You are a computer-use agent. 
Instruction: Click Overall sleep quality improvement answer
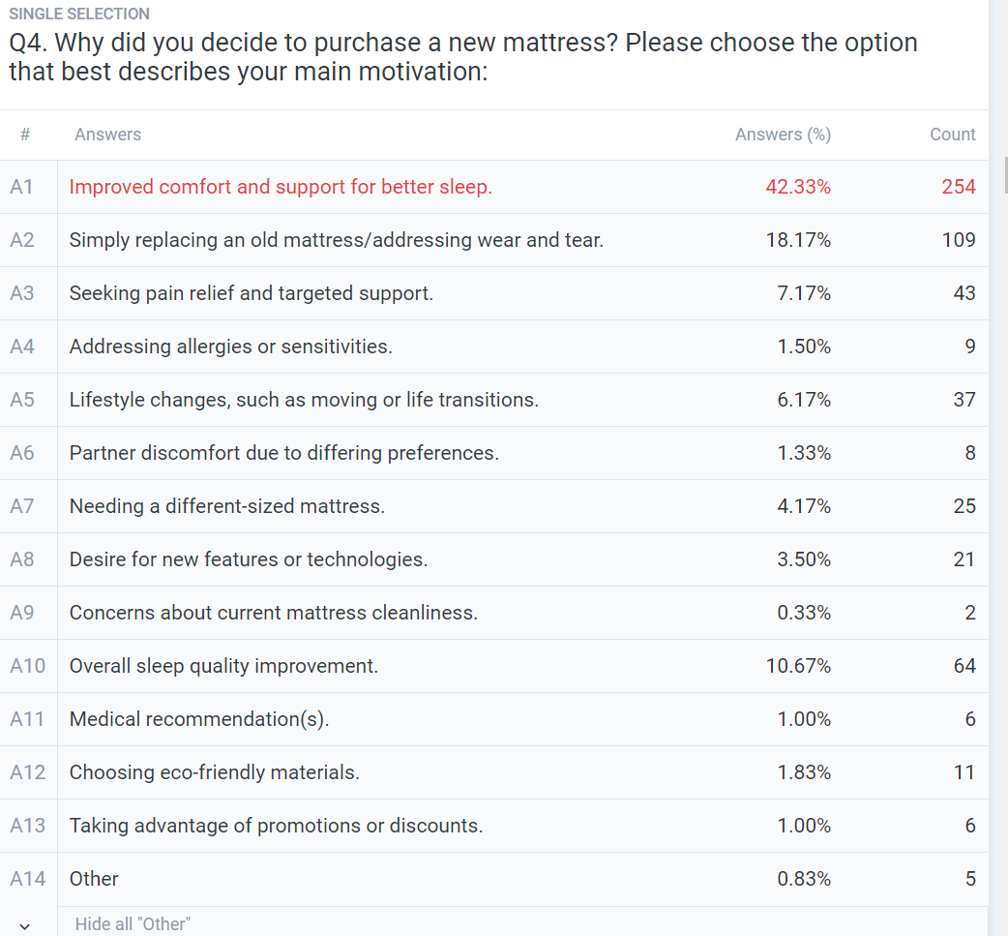pyautogui.click(x=223, y=666)
